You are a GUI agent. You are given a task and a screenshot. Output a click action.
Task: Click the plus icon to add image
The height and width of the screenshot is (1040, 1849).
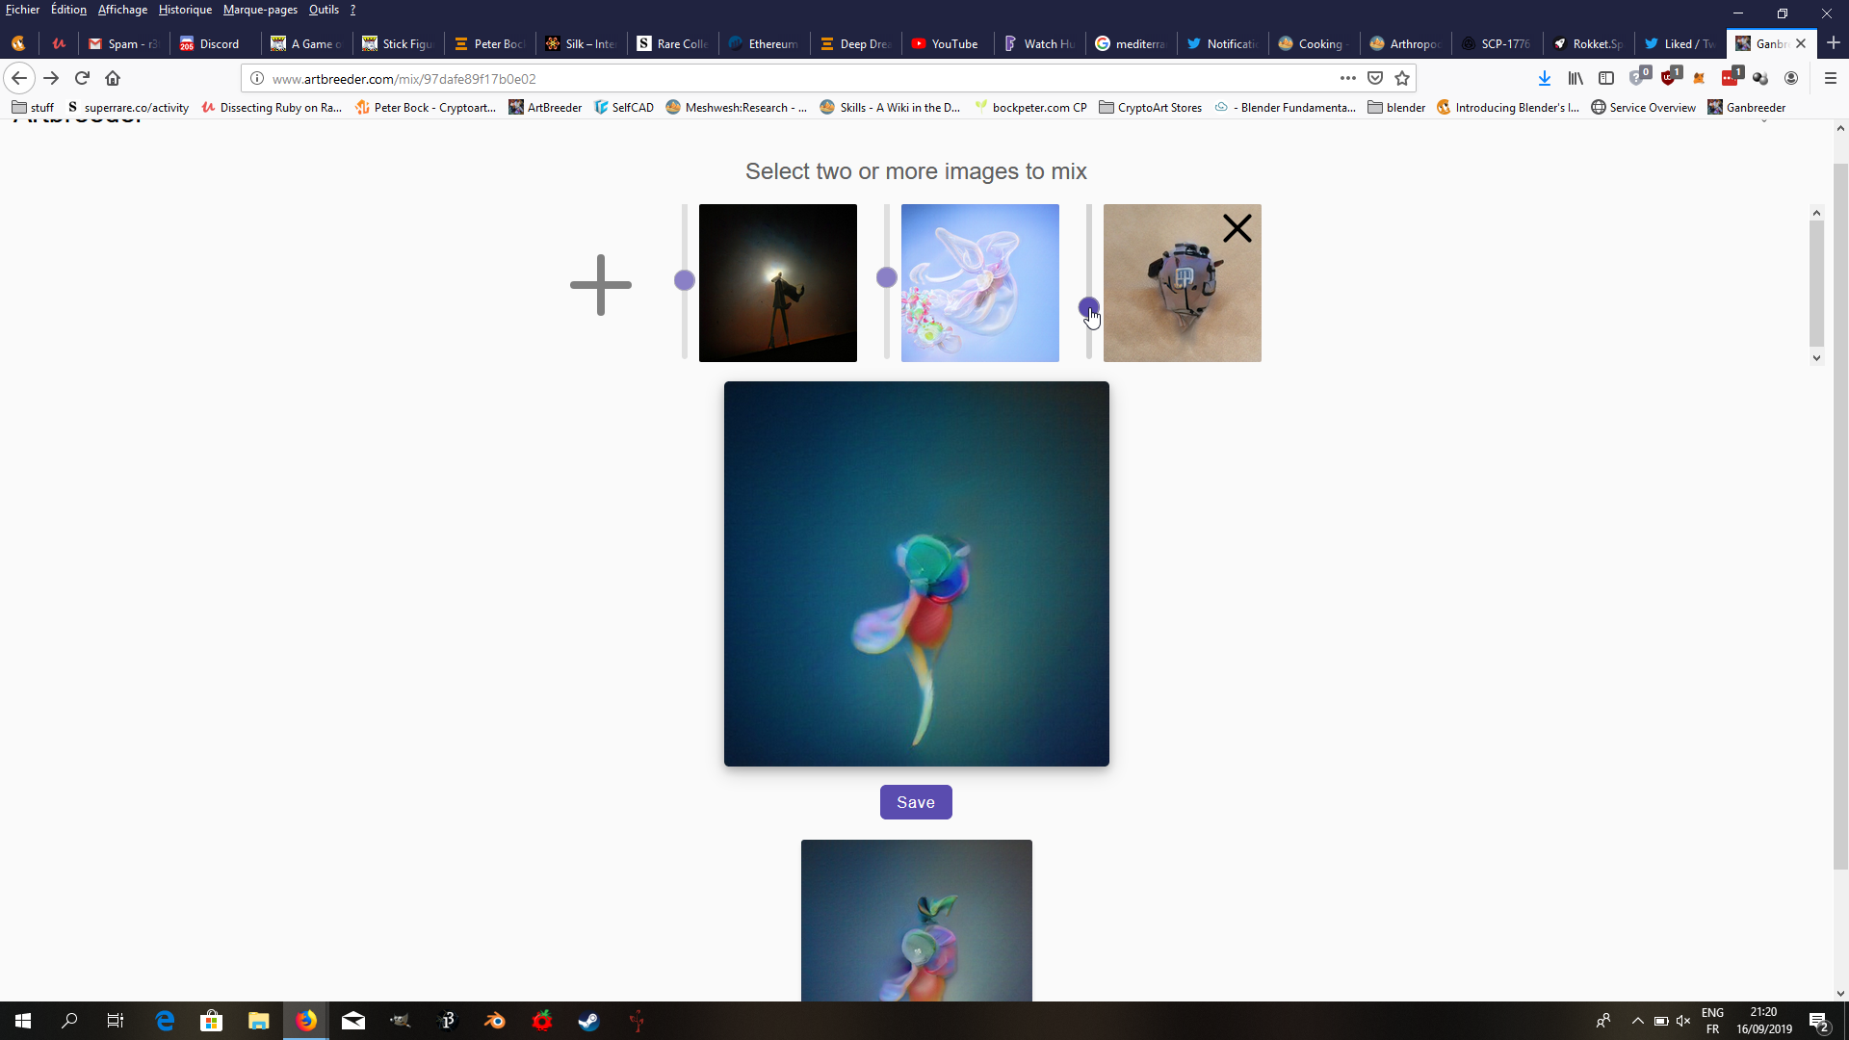pos(601,285)
